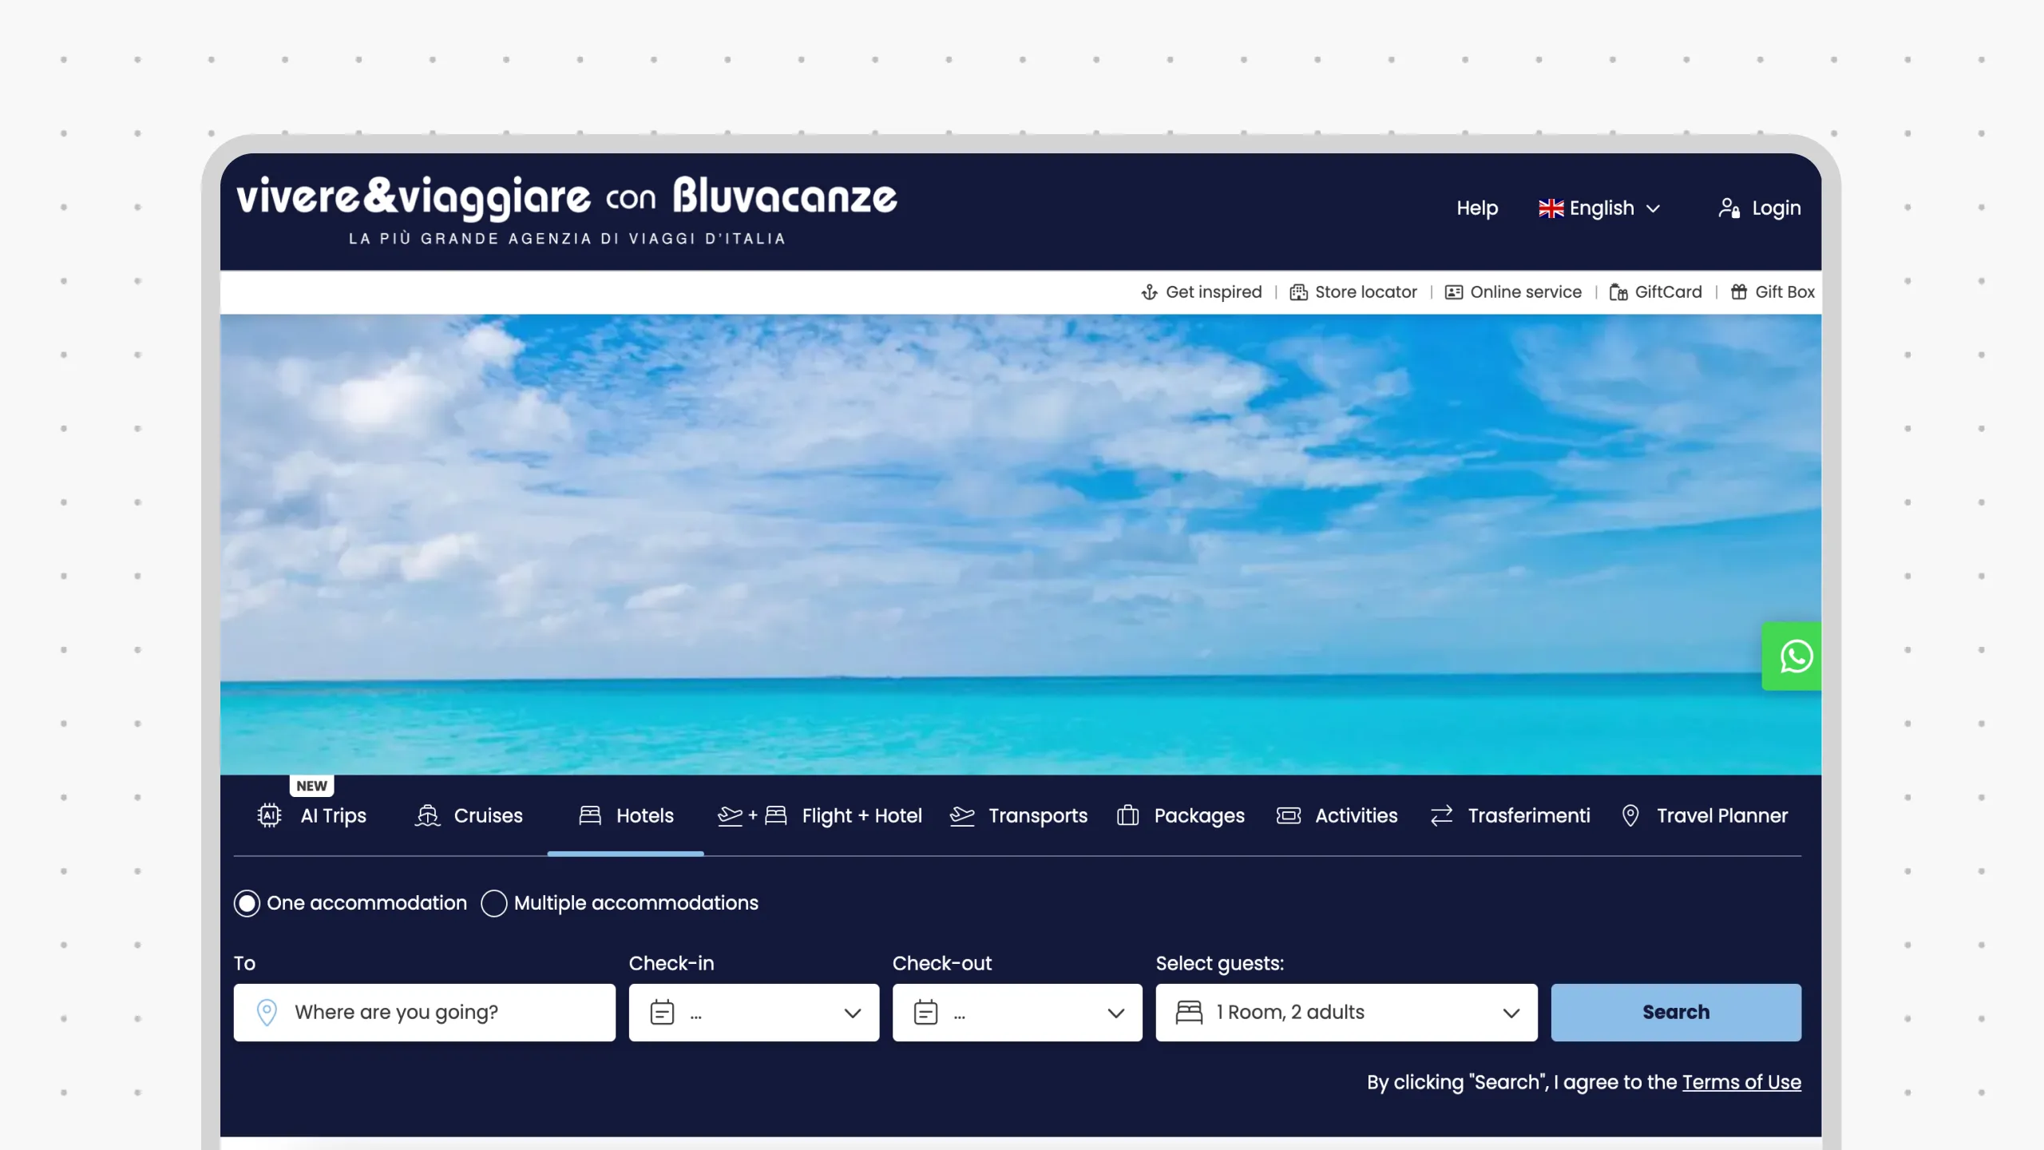Click the Get inspired anchor icon

pos(1149,292)
